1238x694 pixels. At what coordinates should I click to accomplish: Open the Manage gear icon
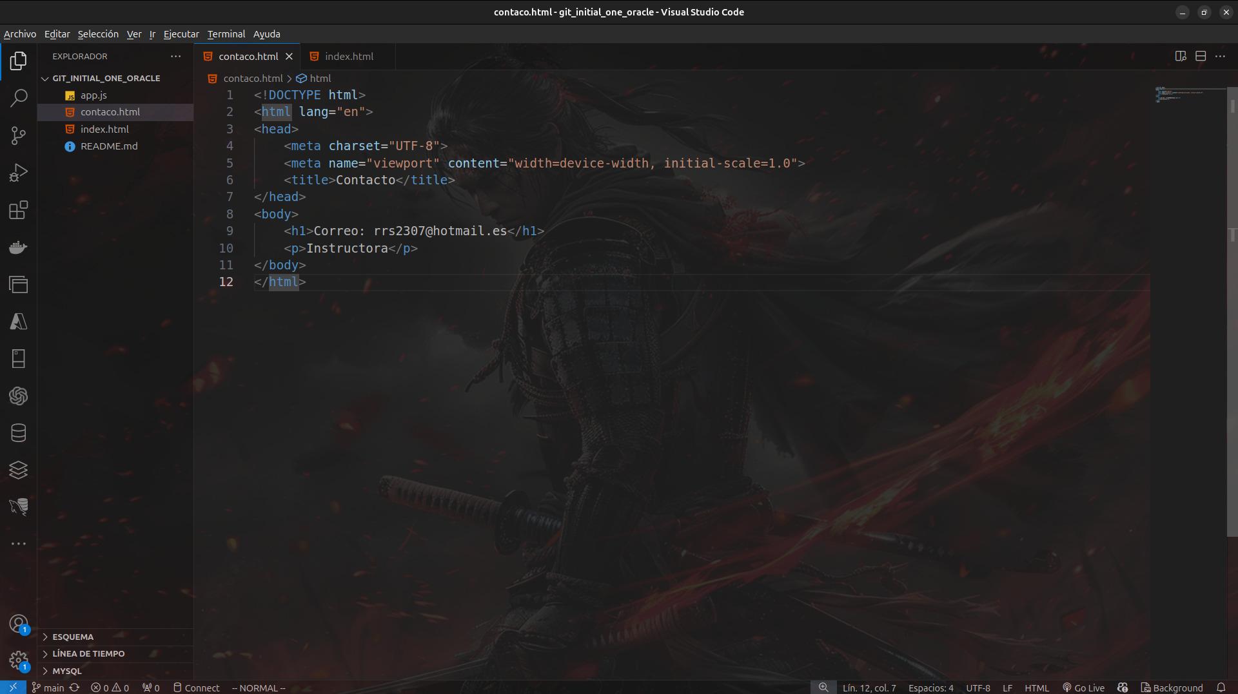pyautogui.click(x=18, y=660)
